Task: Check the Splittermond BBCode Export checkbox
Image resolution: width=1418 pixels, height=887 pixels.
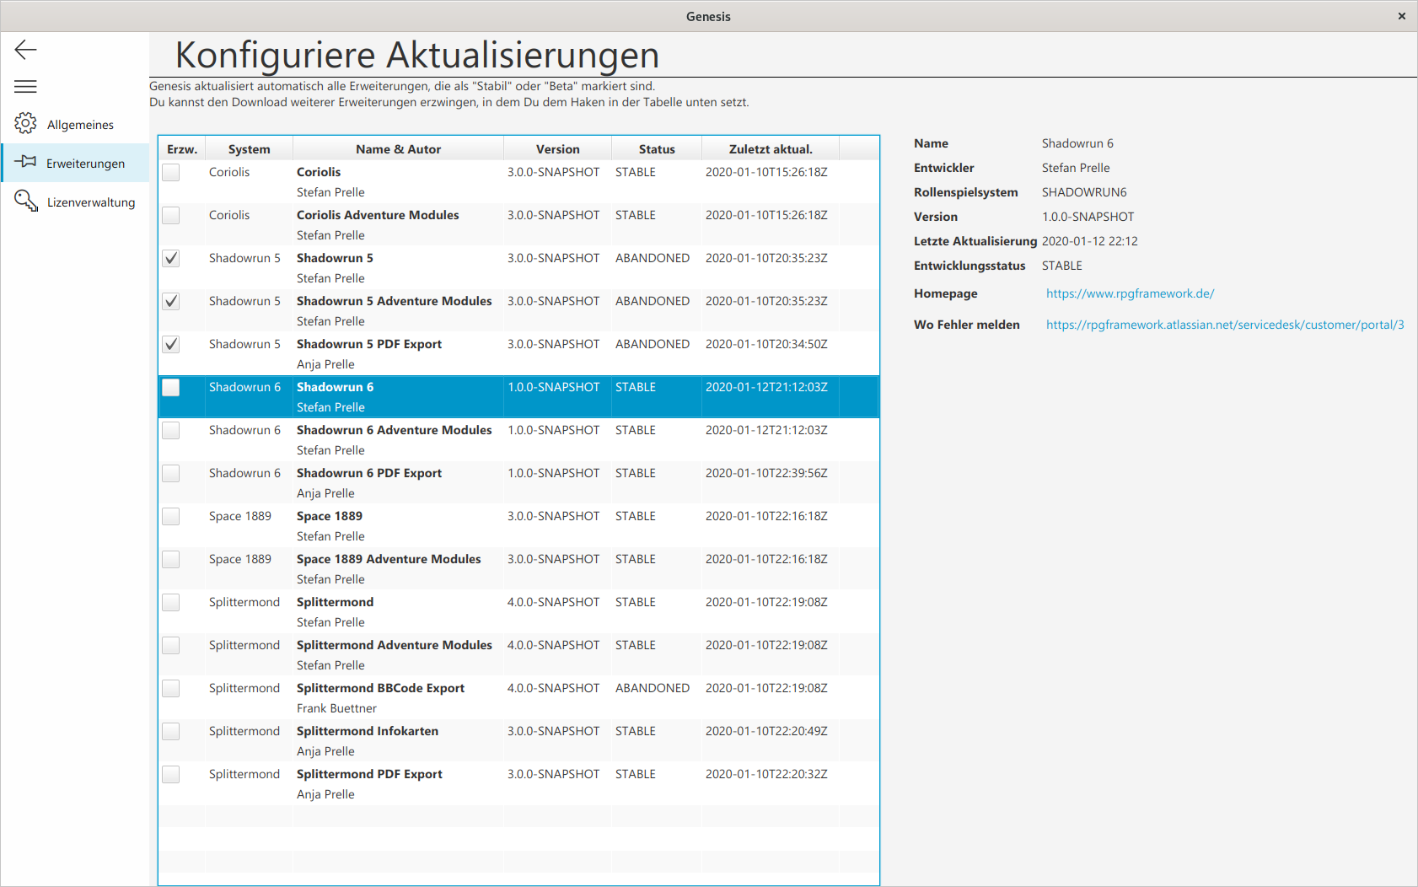Action: click(x=171, y=688)
